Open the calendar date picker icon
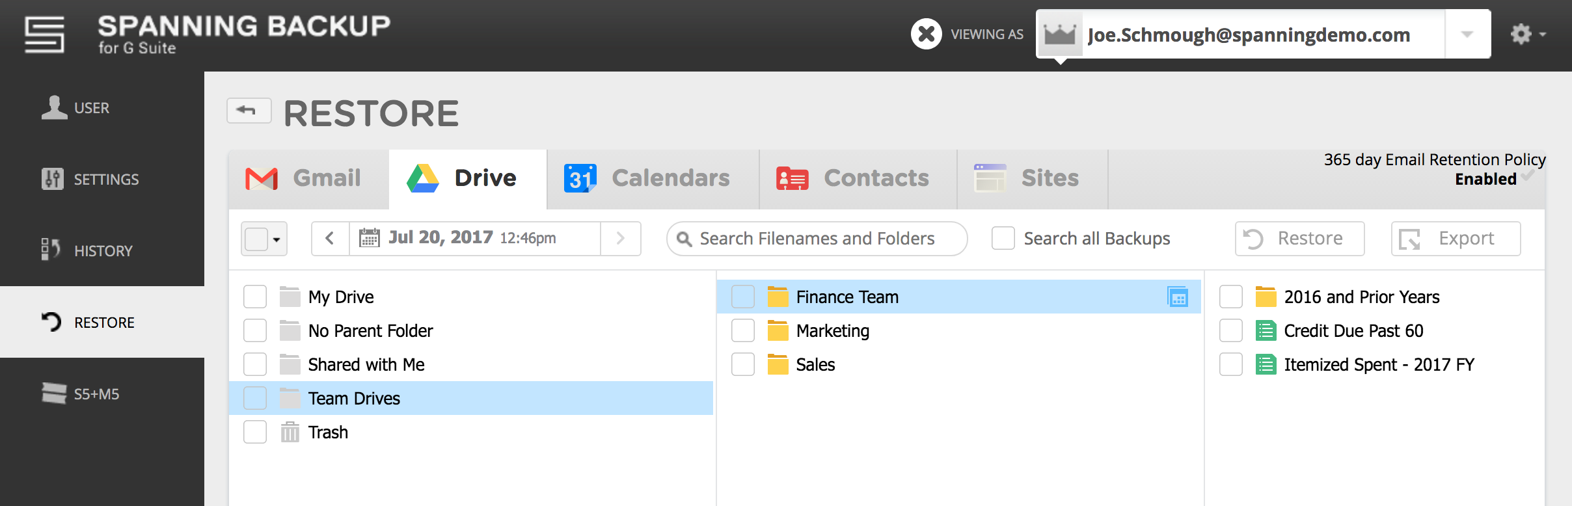 [369, 238]
